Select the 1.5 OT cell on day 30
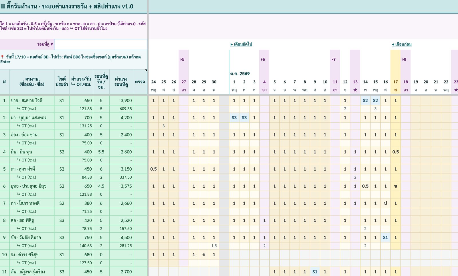Viewport: 458px width, 276px height. pyautogui.click(x=214, y=246)
